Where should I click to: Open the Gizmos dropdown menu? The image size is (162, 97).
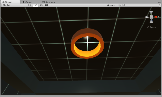(x=112, y=5)
